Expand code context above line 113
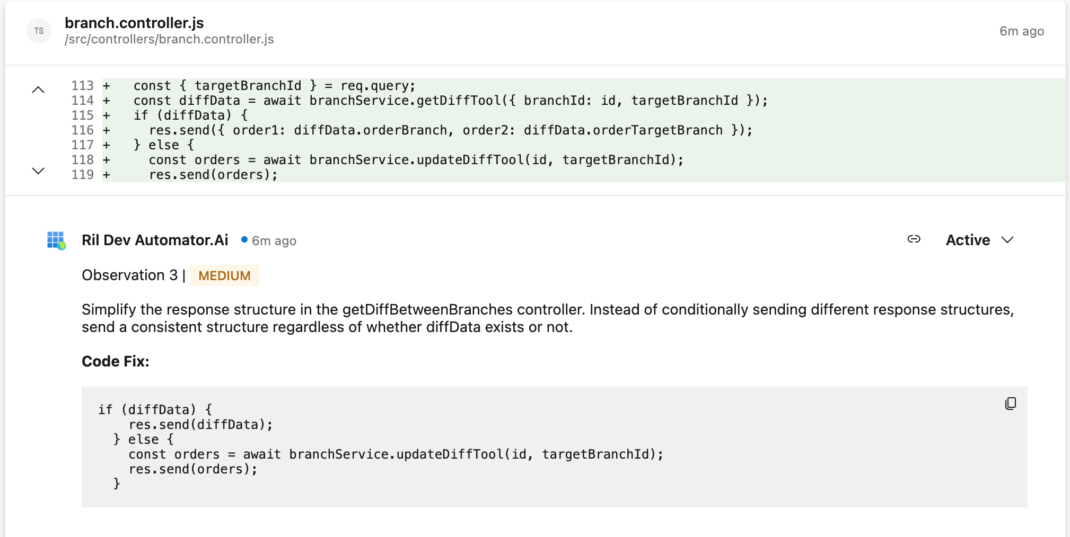 point(38,89)
